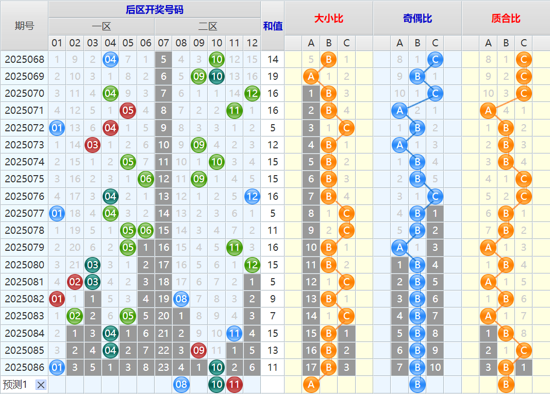This screenshot has height=394, width=550.
Task: Click the 12 number column header
Action: coord(252,43)
